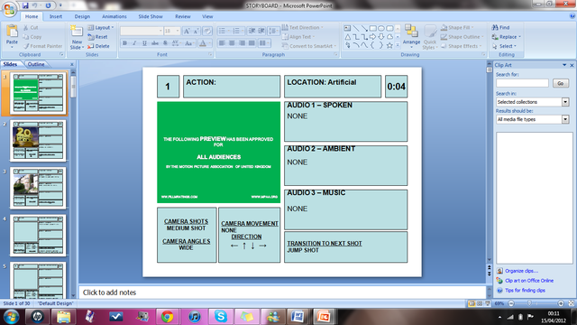
Task: Center the text alignment
Action: point(232,43)
